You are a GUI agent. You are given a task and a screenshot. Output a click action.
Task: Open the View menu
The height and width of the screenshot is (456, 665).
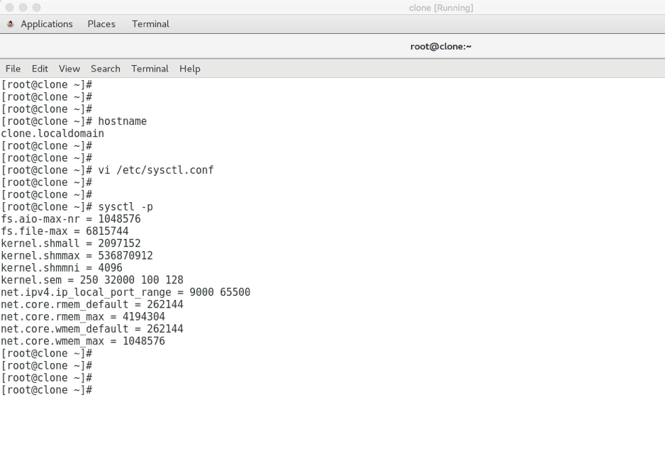click(69, 68)
